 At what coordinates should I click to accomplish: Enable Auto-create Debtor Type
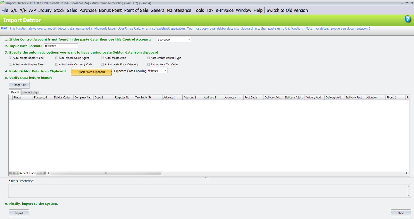[x=148, y=58]
